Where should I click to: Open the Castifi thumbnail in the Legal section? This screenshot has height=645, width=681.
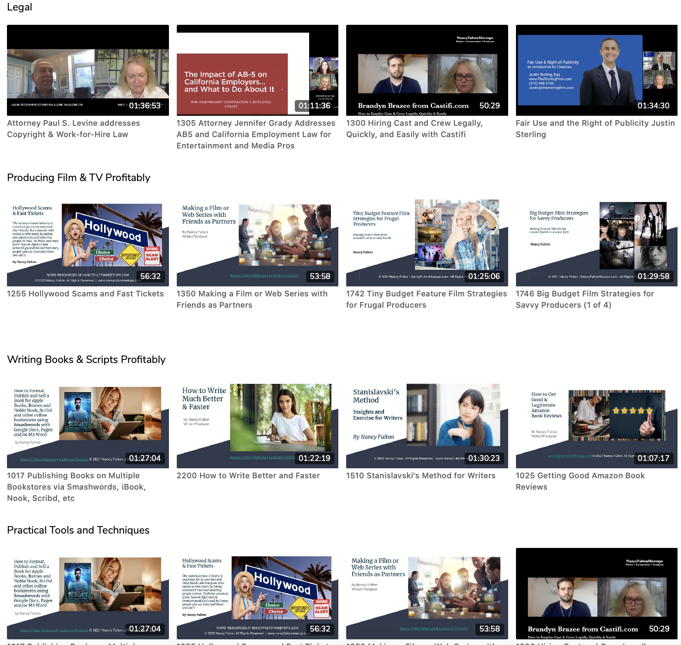tap(427, 70)
